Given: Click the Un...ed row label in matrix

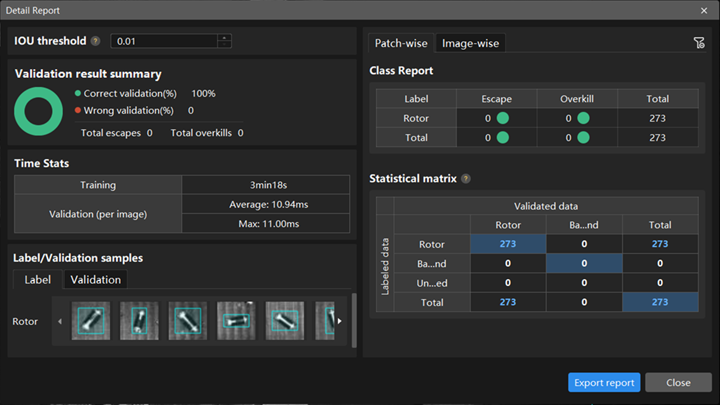Looking at the screenshot, I should 432,283.
